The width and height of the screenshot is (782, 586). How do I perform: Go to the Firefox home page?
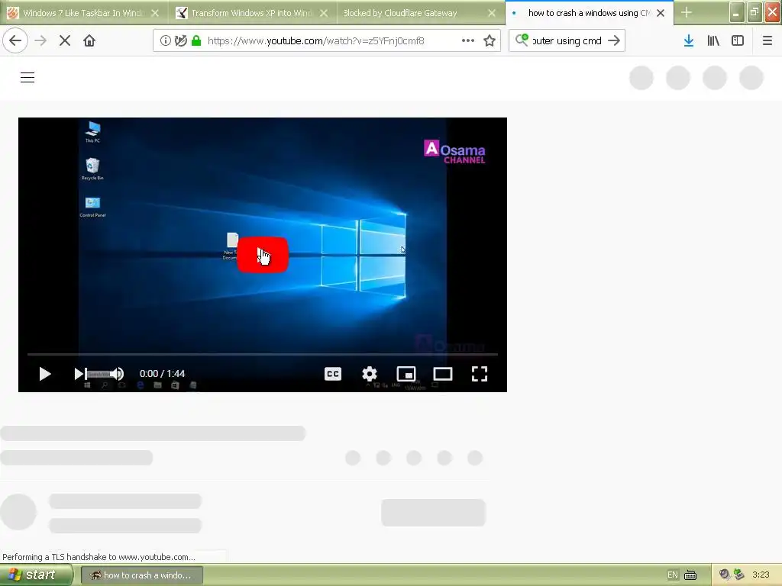pos(89,40)
